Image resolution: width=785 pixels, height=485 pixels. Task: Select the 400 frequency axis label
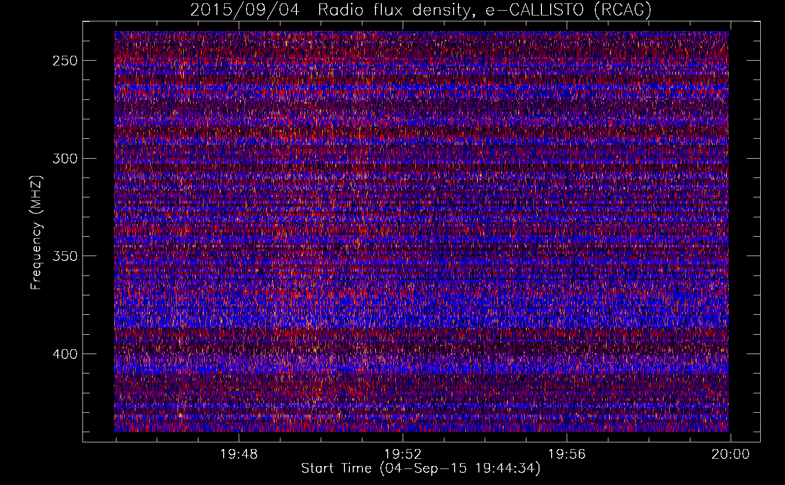(65, 354)
